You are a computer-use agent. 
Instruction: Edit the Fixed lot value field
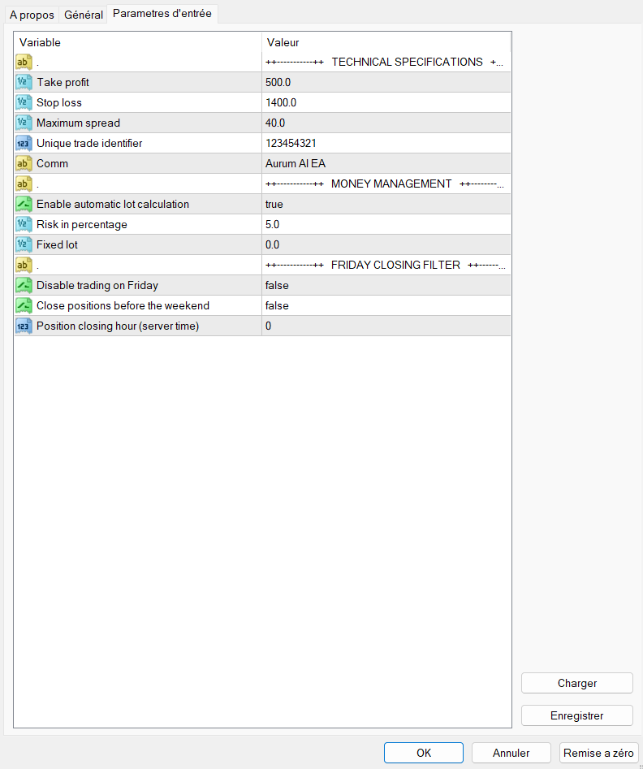tap(386, 244)
